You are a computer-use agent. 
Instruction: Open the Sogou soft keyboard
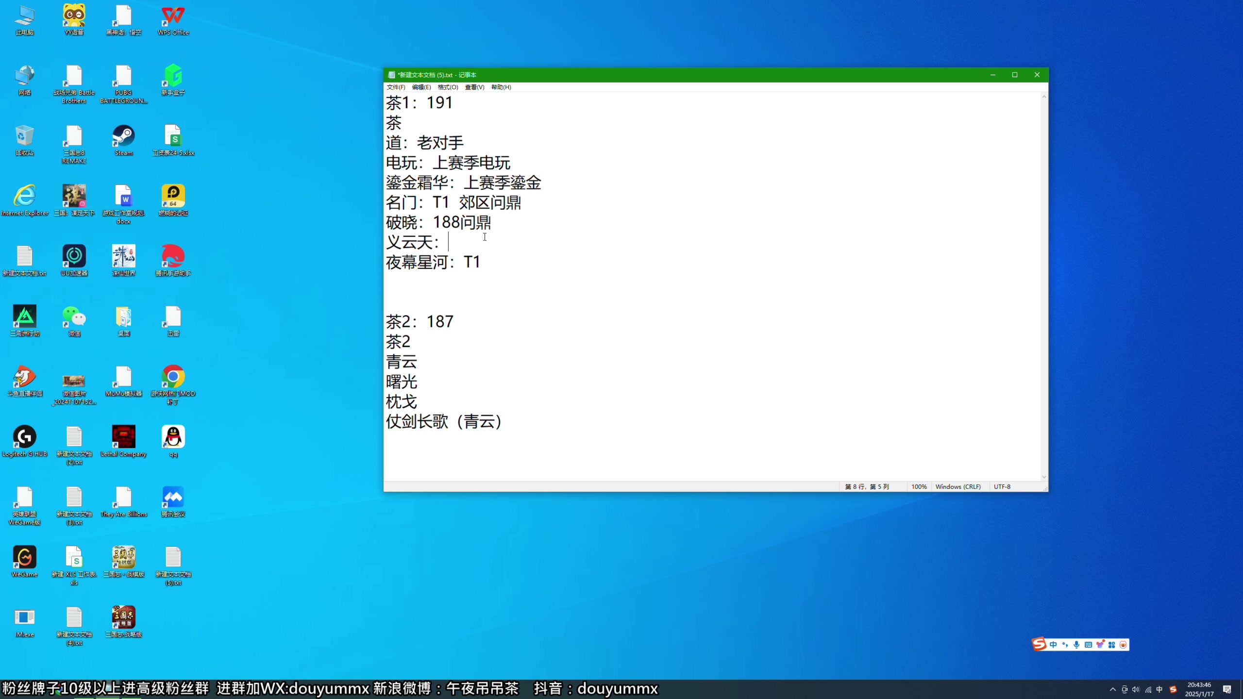[x=1088, y=645]
